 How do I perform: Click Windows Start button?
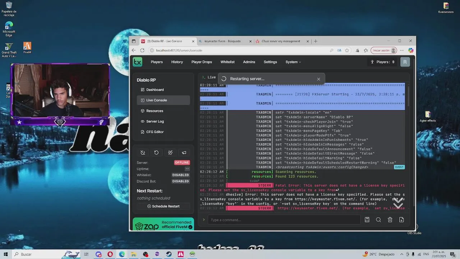tap(6, 254)
